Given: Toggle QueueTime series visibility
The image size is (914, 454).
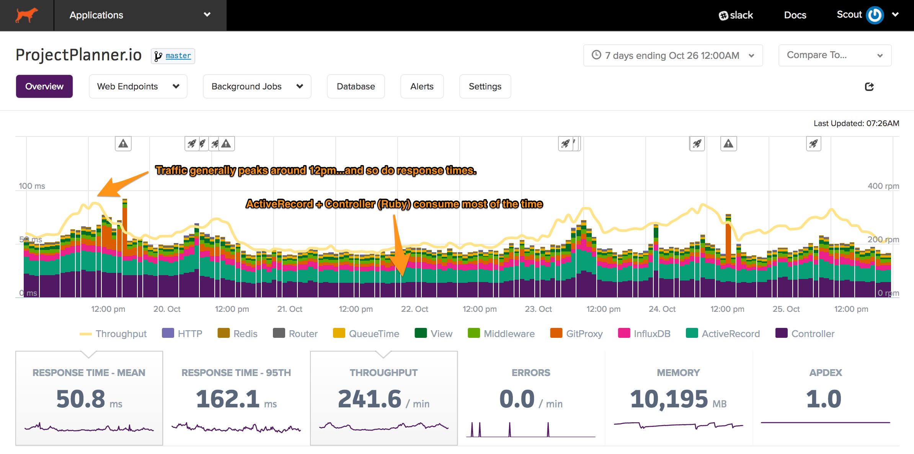Looking at the screenshot, I should coord(366,334).
